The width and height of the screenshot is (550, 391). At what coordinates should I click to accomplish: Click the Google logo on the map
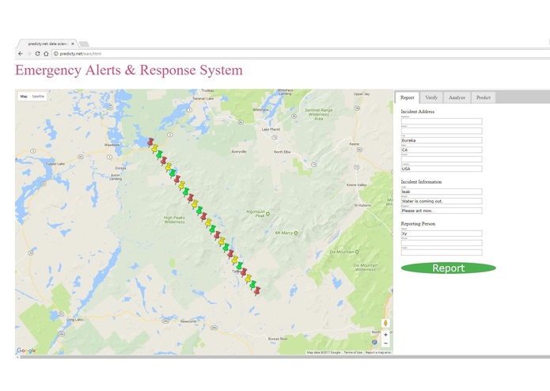pos(26,351)
